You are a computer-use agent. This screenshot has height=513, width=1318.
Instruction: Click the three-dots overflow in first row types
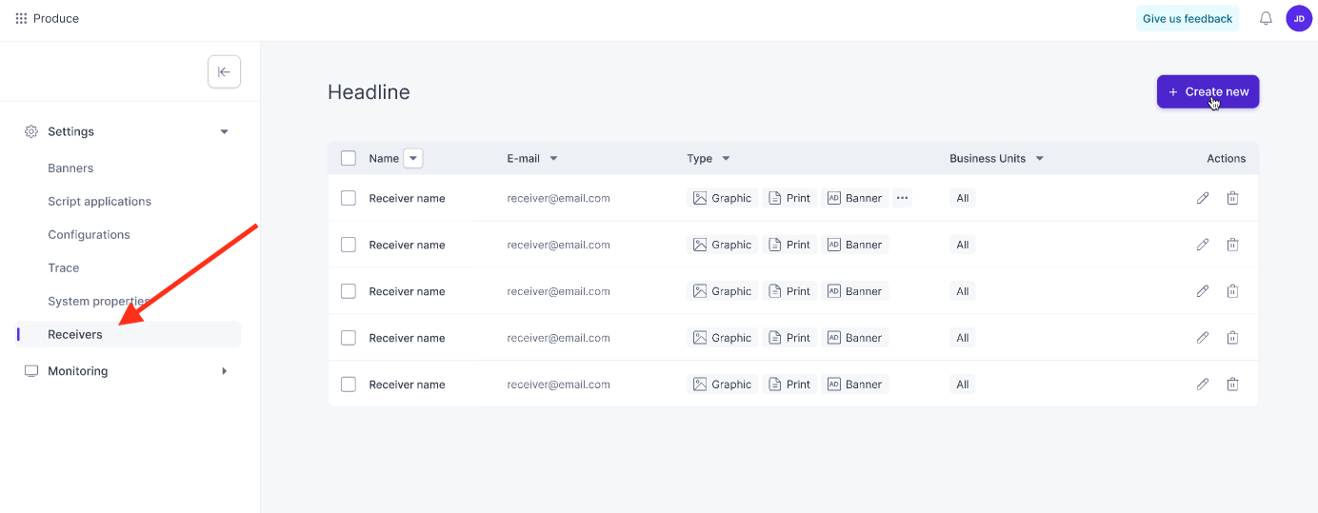click(903, 198)
